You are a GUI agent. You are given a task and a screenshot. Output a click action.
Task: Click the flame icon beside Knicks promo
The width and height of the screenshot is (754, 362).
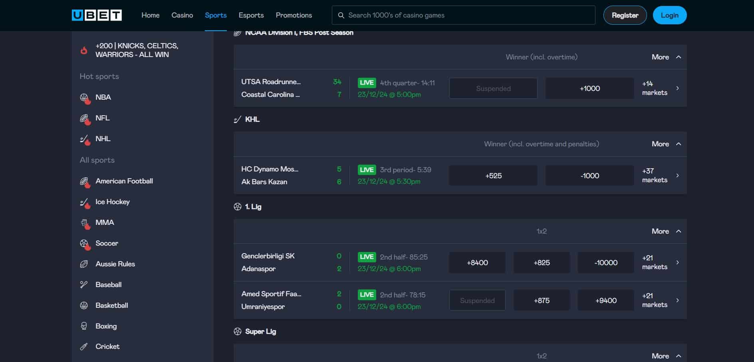pyautogui.click(x=84, y=50)
